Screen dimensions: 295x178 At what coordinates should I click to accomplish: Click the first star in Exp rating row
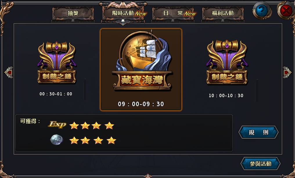click(x=74, y=125)
